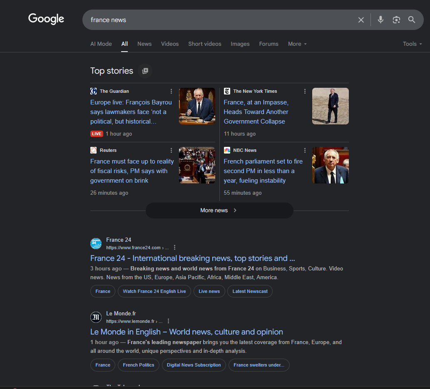Open the three-dot menu for the New York Times story
Viewport: 430px width, 389px height.
(x=305, y=91)
